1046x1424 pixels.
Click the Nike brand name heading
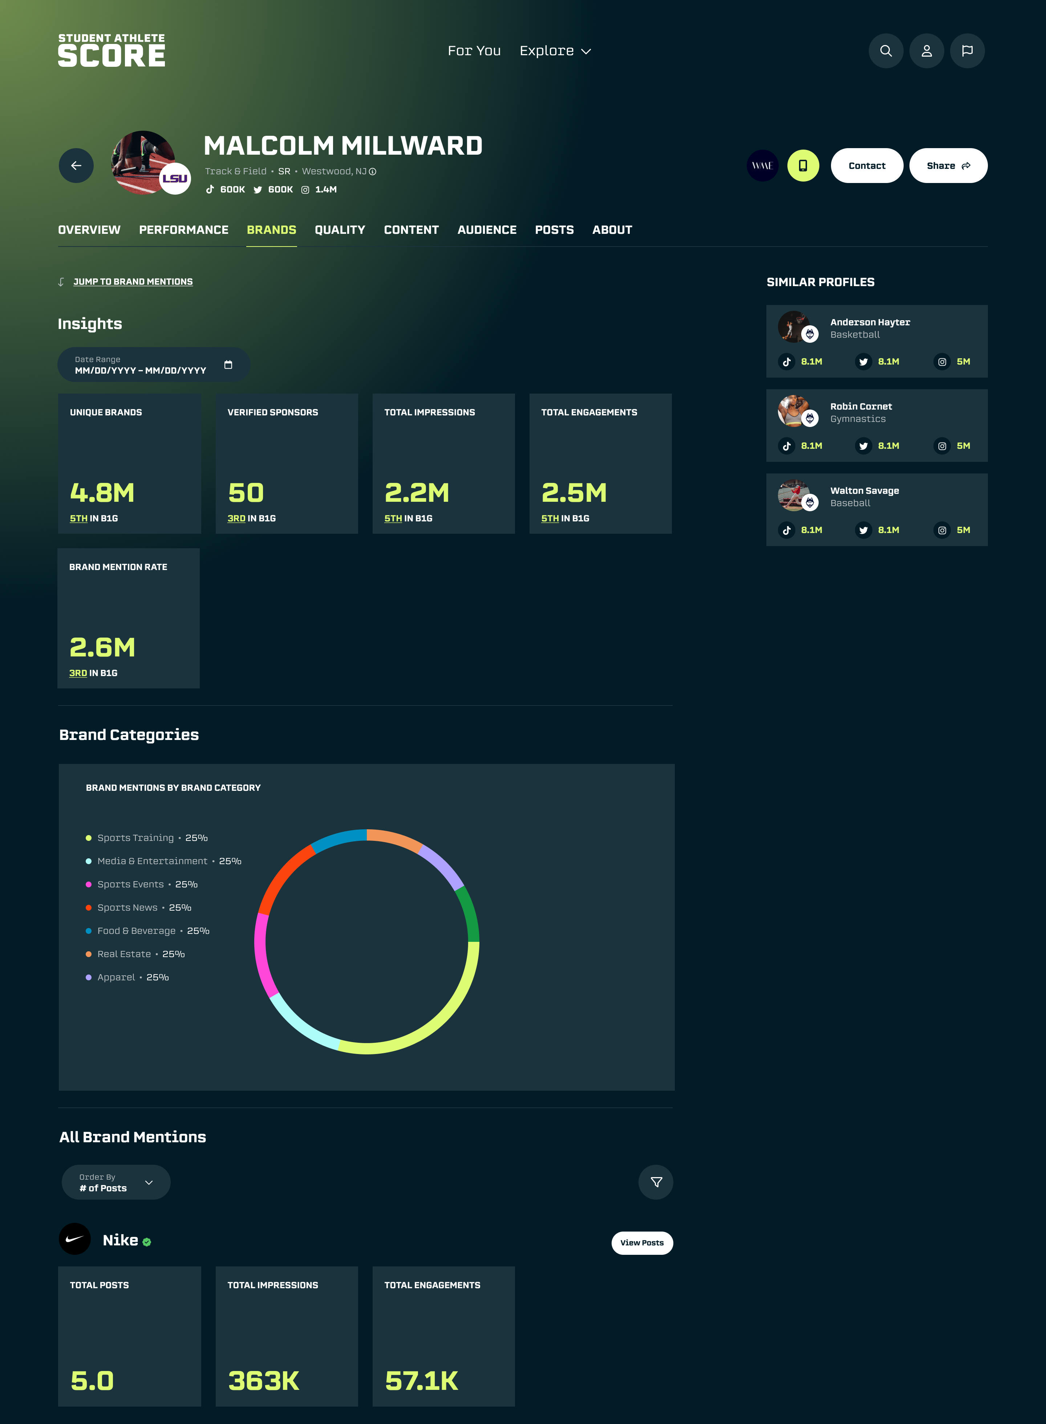120,1240
